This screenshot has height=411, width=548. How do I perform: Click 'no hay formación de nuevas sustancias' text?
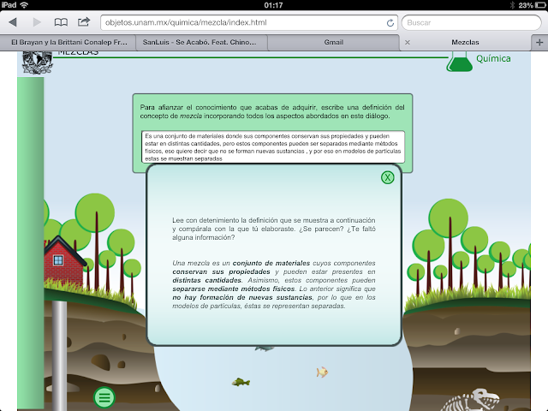[x=242, y=297]
